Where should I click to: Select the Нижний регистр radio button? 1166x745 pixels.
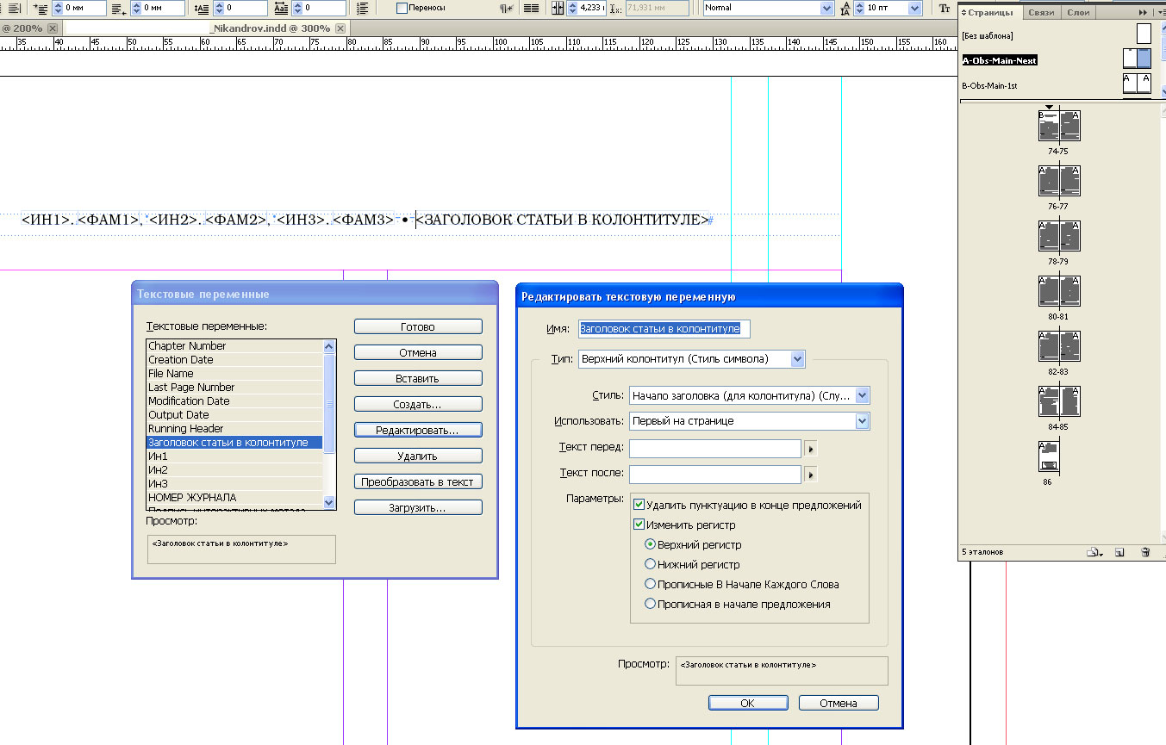(x=651, y=565)
